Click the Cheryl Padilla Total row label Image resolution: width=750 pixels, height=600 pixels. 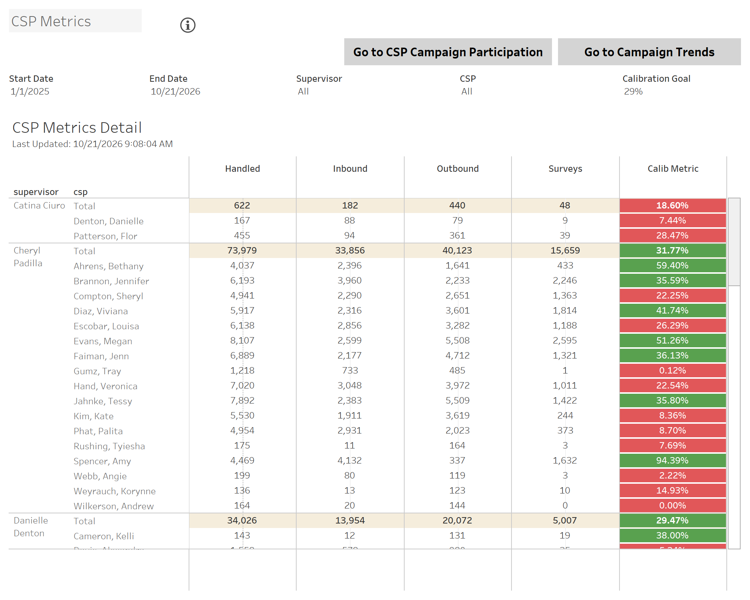(x=84, y=251)
